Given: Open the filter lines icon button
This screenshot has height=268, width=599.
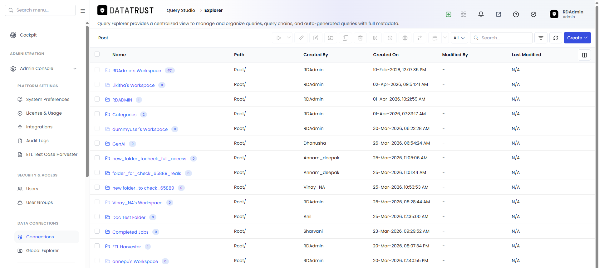Looking at the screenshot, I should (x=541, y=38).
